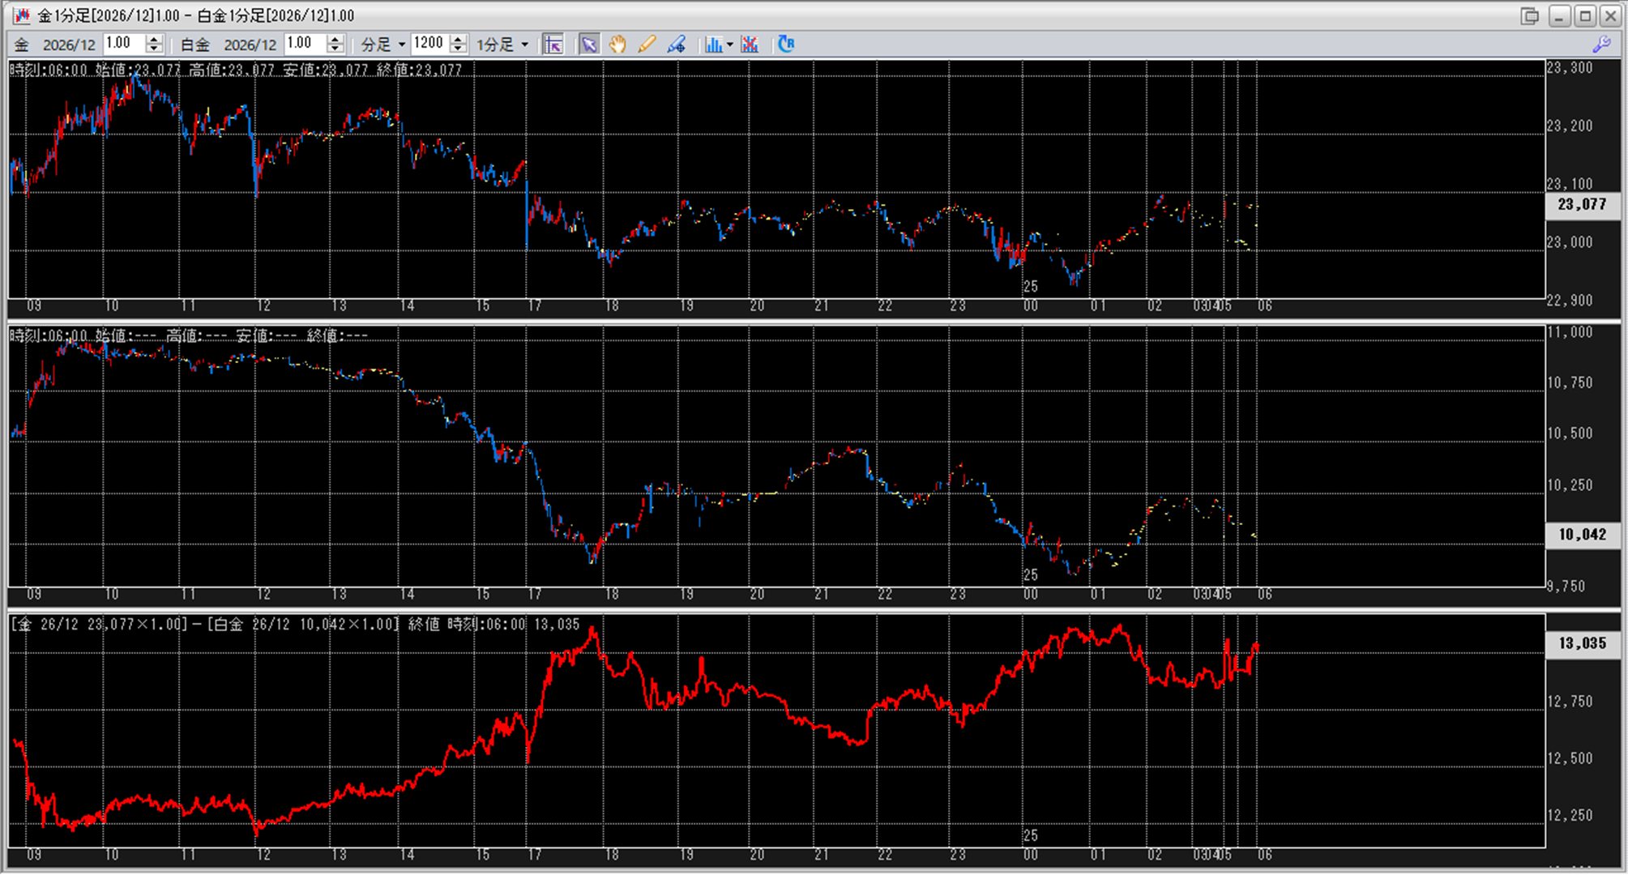
Task: Click the 1200 bar count input field
Action: click(x=429, y=44)
